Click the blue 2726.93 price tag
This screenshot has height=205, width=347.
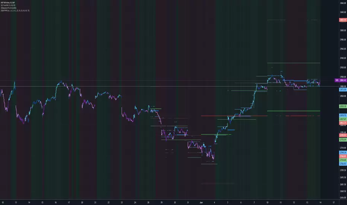343,164
